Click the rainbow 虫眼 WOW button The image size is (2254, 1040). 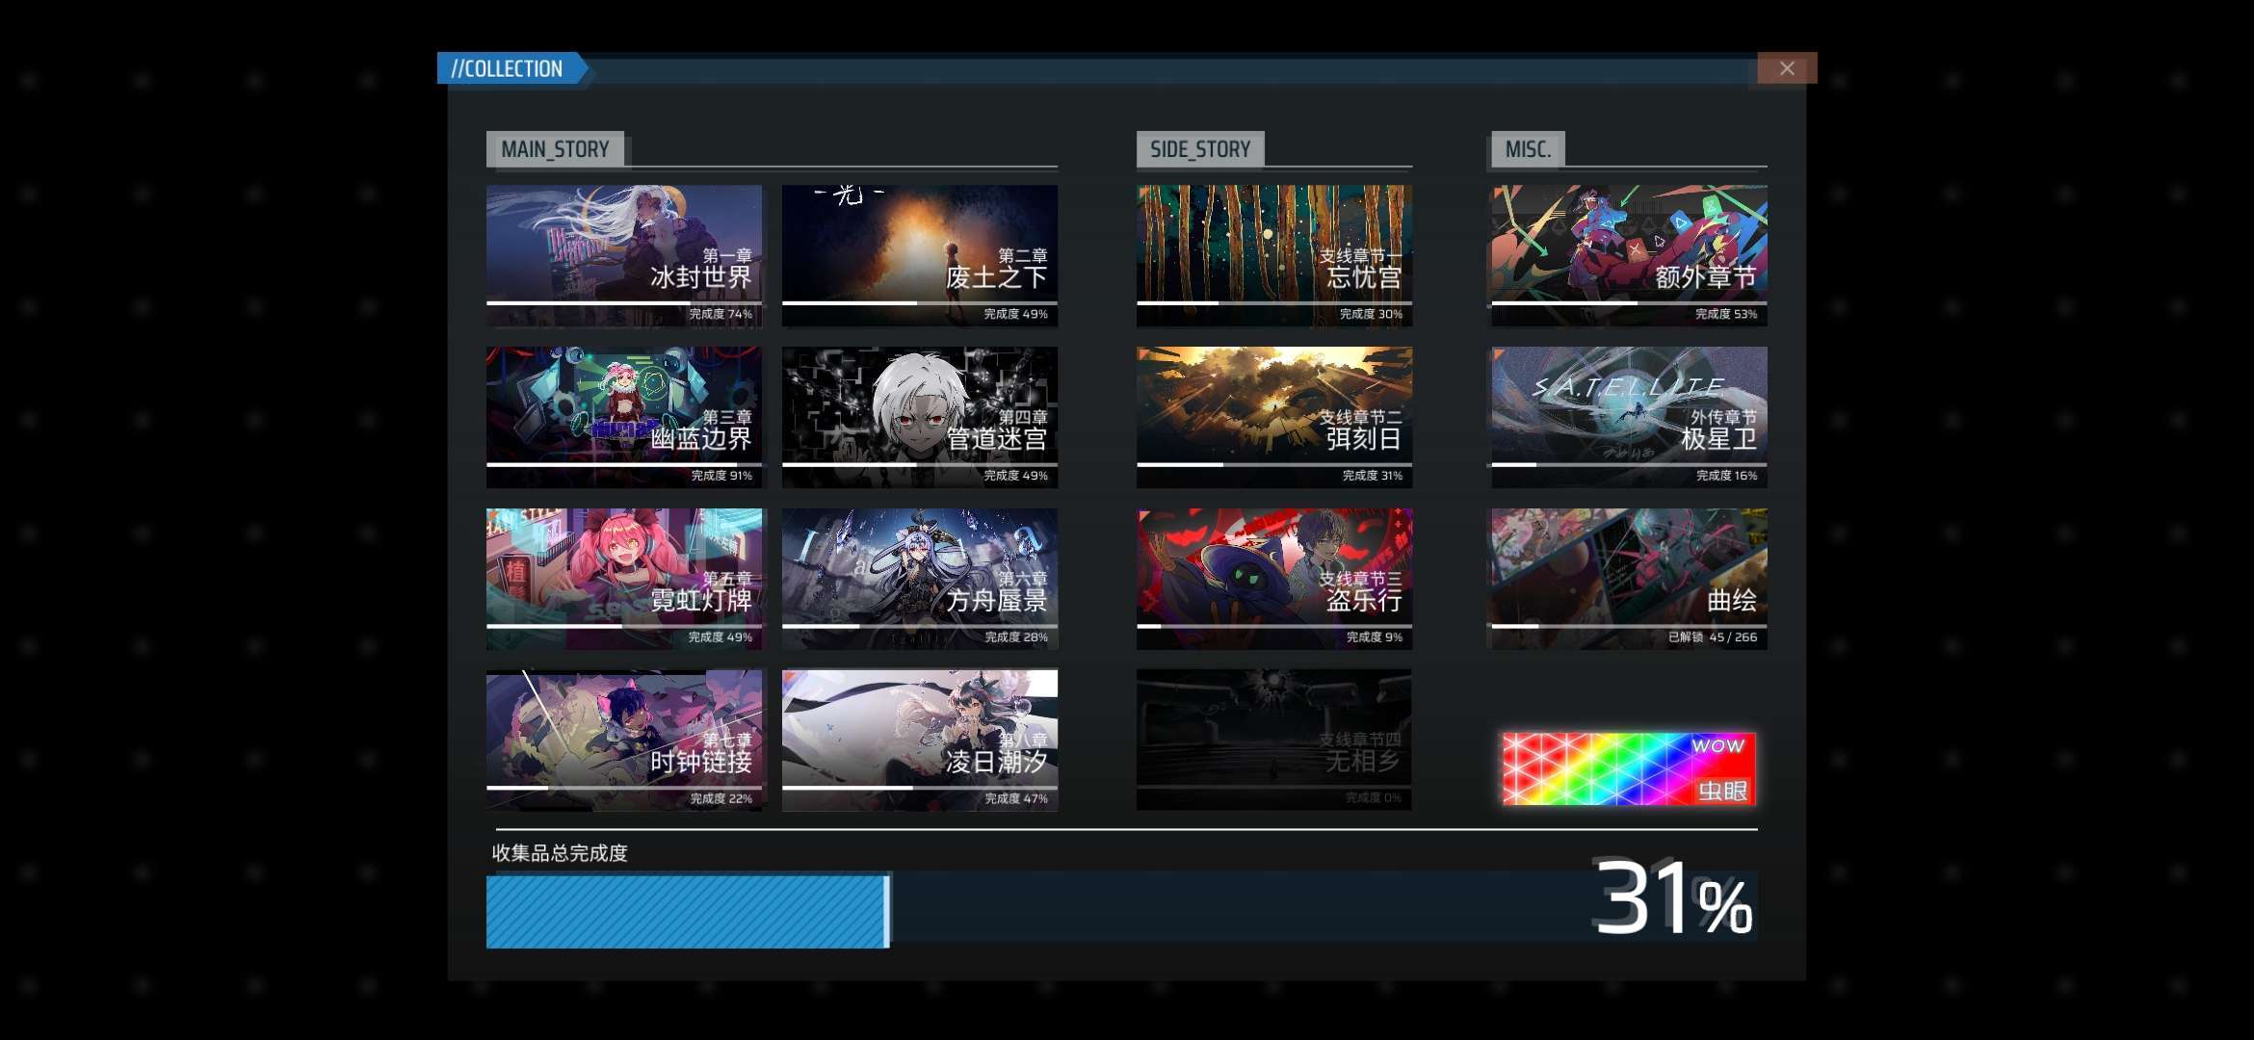pos(1629,768)
